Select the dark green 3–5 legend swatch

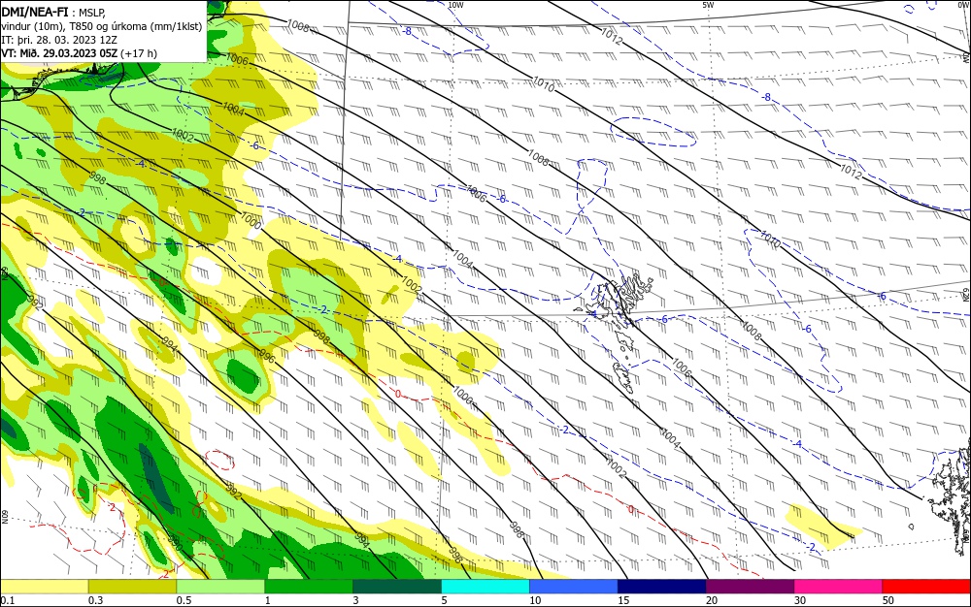[x=397, y=587]
